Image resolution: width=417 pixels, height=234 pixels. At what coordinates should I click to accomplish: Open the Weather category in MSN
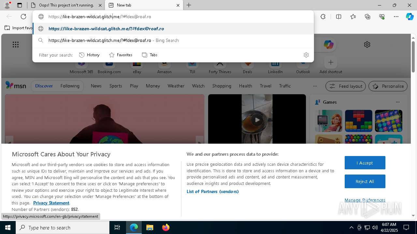[x=176, y=86]
